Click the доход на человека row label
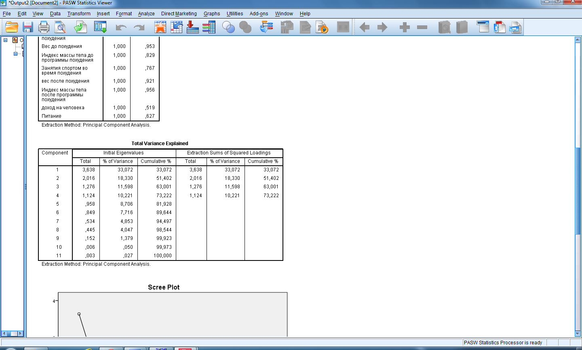The height and width of the screenshot is (350, 582). 63,108
